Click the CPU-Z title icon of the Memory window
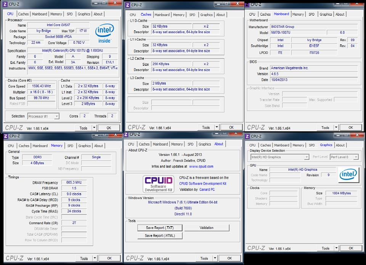This screenshot has width=366, height=265. coord(6,136)
